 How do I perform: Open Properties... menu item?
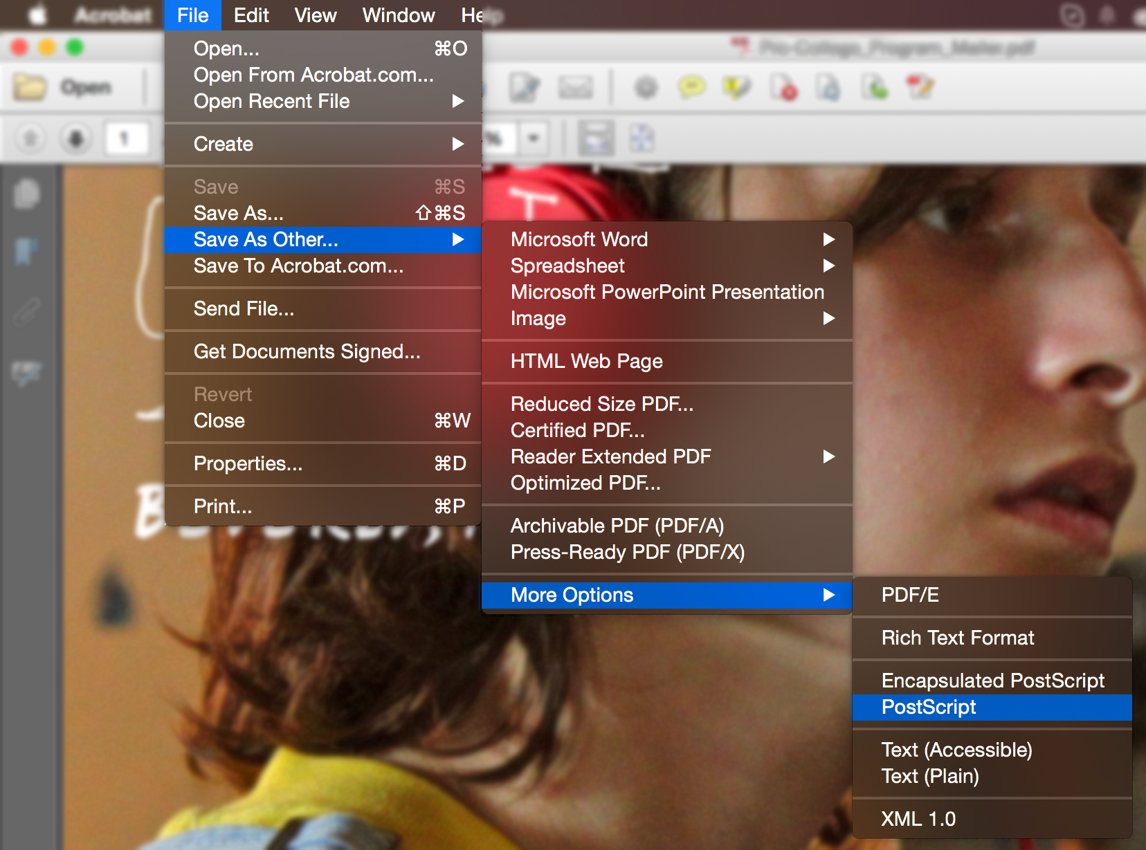pos(323,463)
